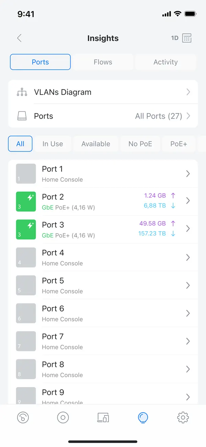This screenshot has width=206, height=447.
Task: Open All Ports (27) list
Action: (x=159, y=116)
